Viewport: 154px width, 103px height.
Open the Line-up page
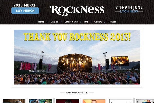(x=54, y=22)
